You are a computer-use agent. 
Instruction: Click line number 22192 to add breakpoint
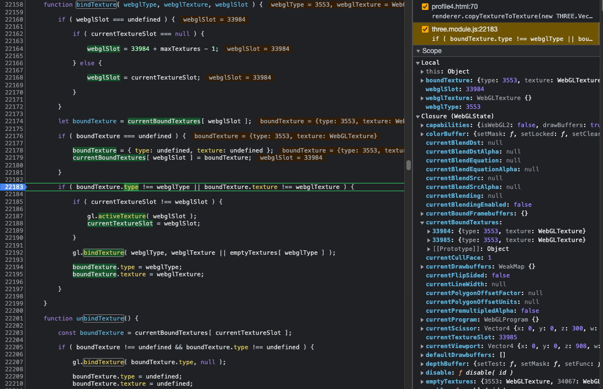point(13,253)
